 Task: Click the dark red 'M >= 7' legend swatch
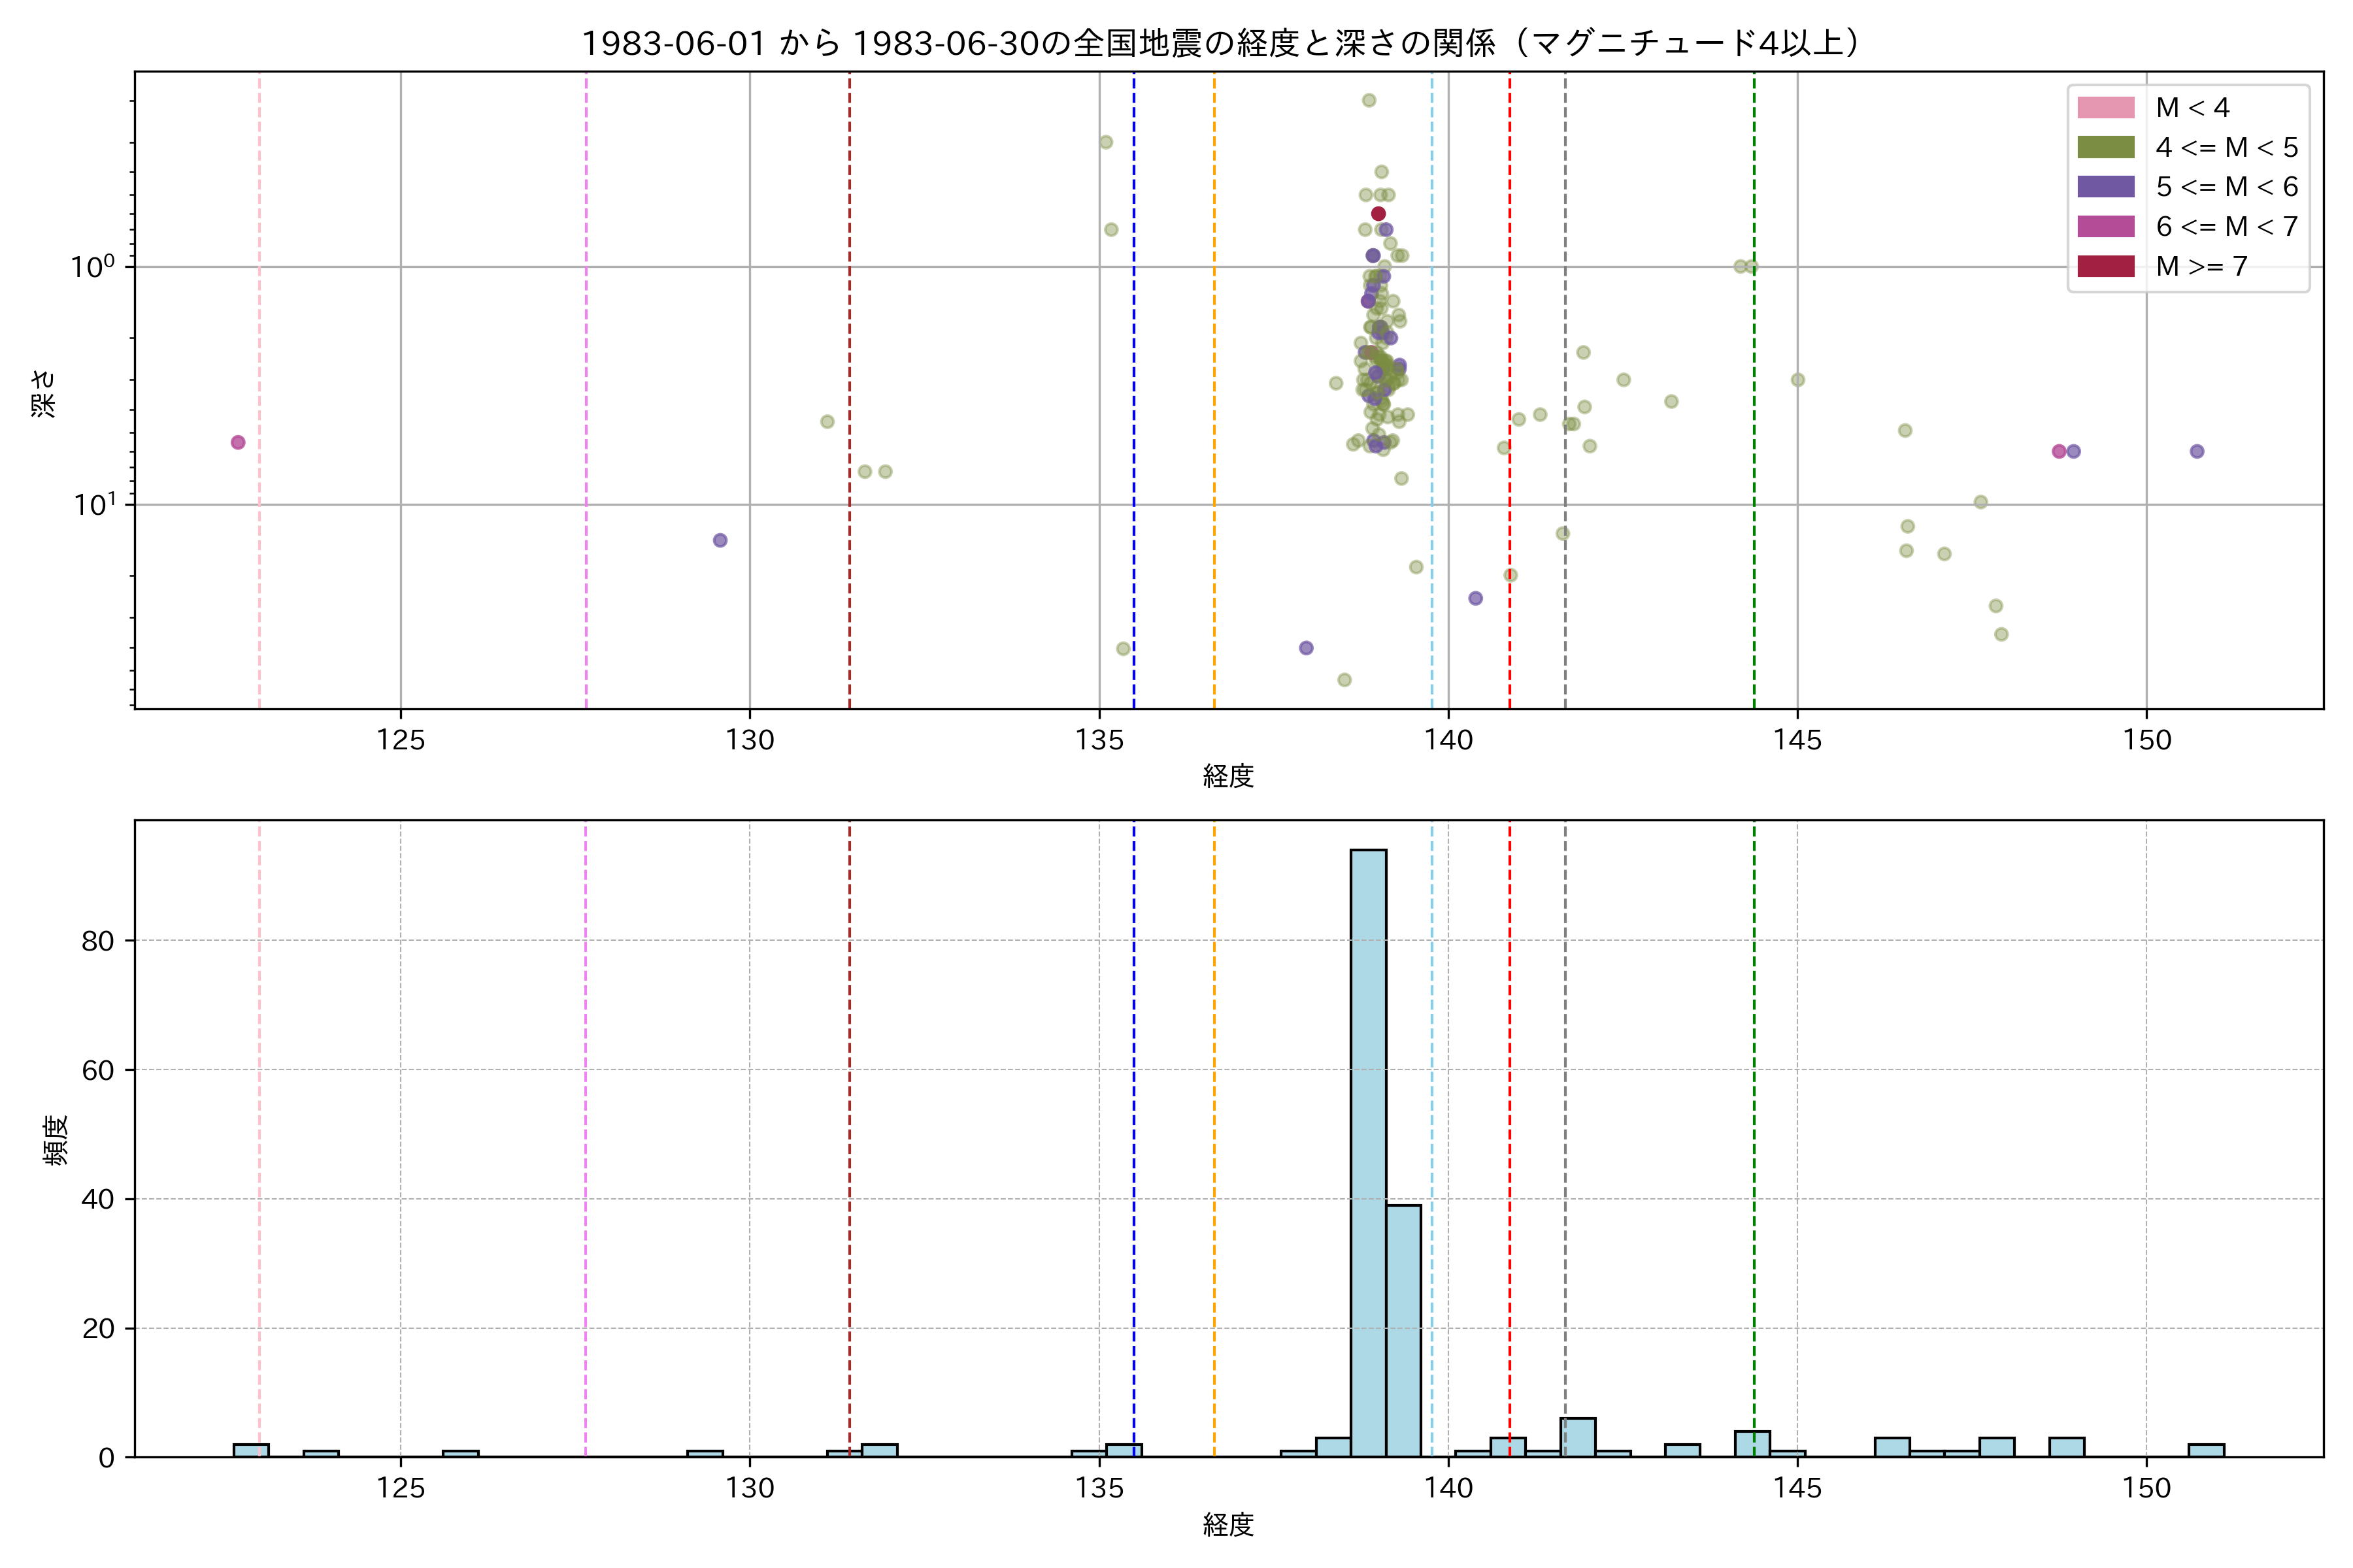pyautogui.click(x=2105, y=266)
